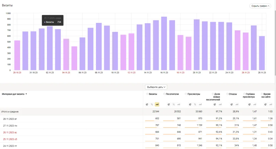Select pie chart mode for Просмотры column
Image resolution: width=276 pixels, height=149 pixels.
(x=190, y=104)
